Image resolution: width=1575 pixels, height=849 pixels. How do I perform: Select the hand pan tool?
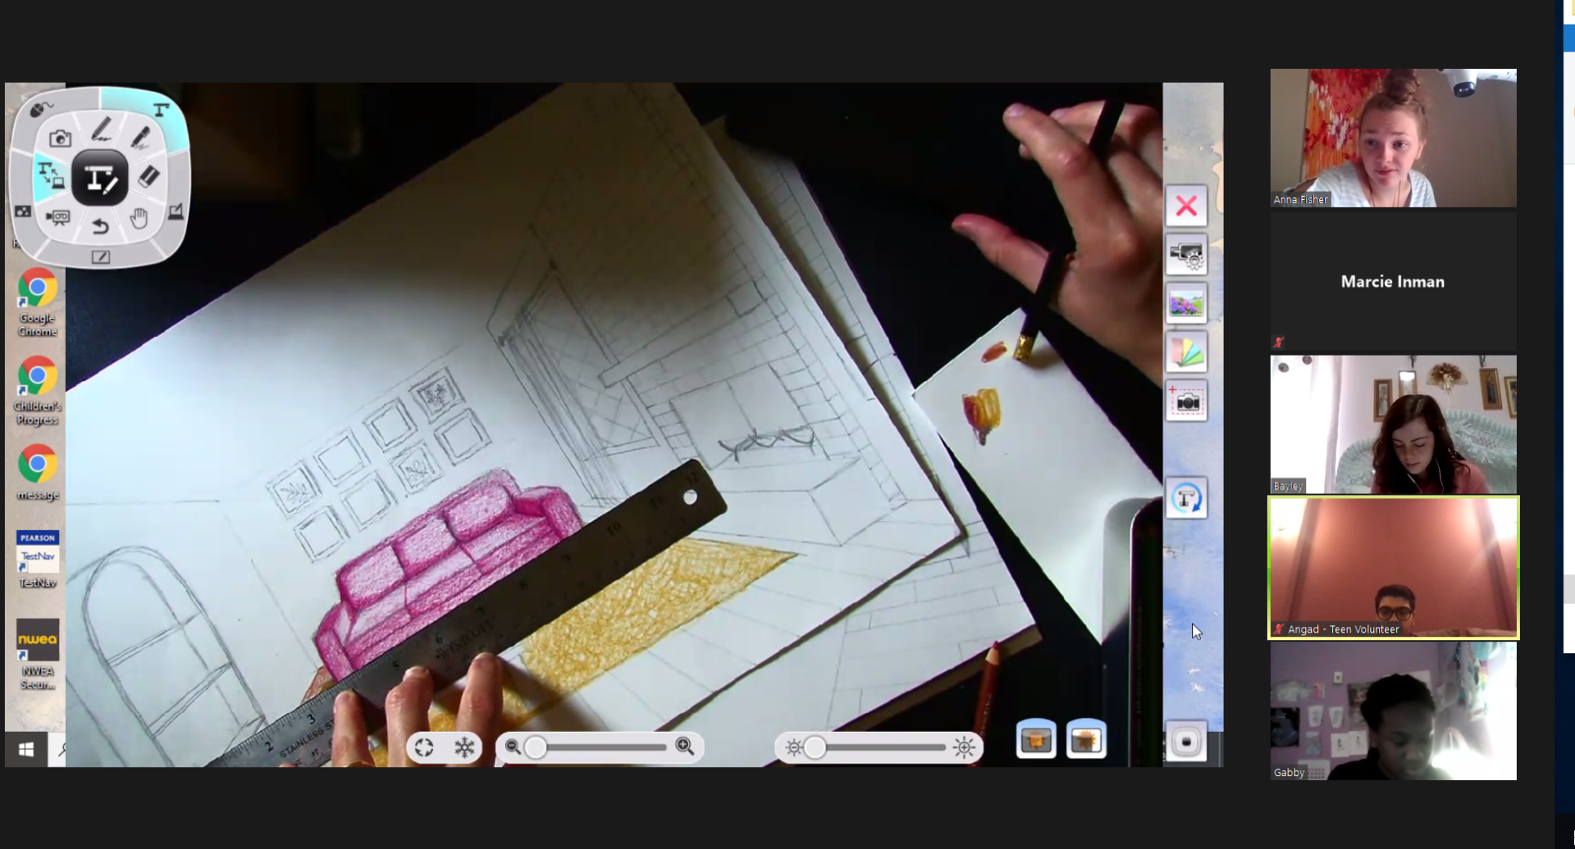click(139, 218)
